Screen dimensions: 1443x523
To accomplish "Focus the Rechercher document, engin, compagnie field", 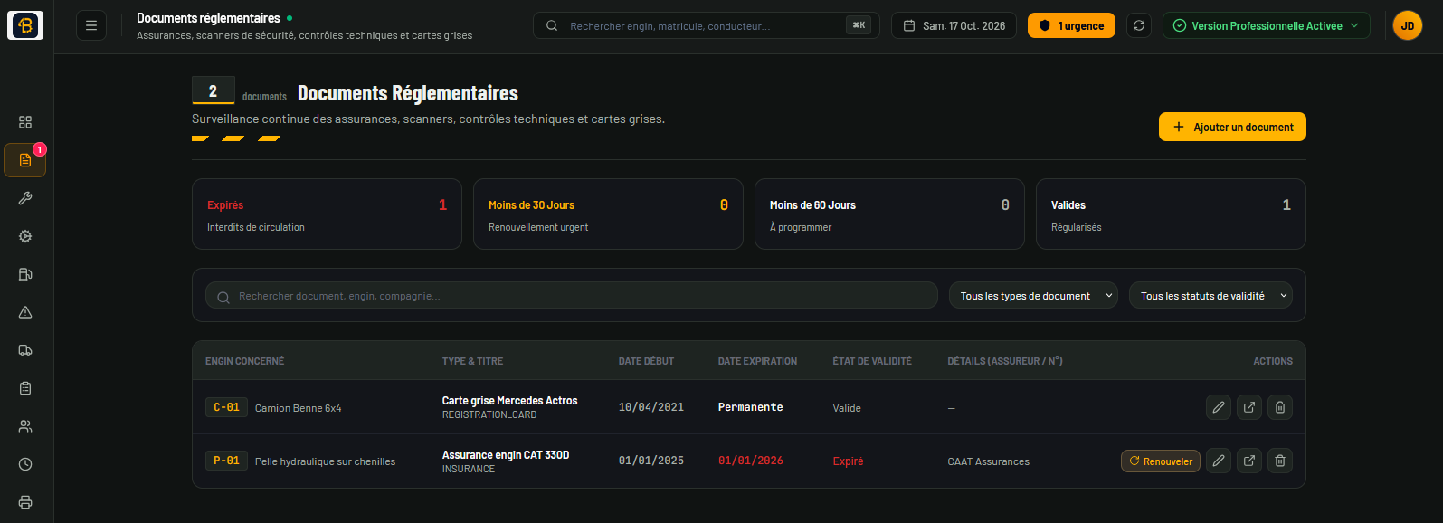I will 572,296.
